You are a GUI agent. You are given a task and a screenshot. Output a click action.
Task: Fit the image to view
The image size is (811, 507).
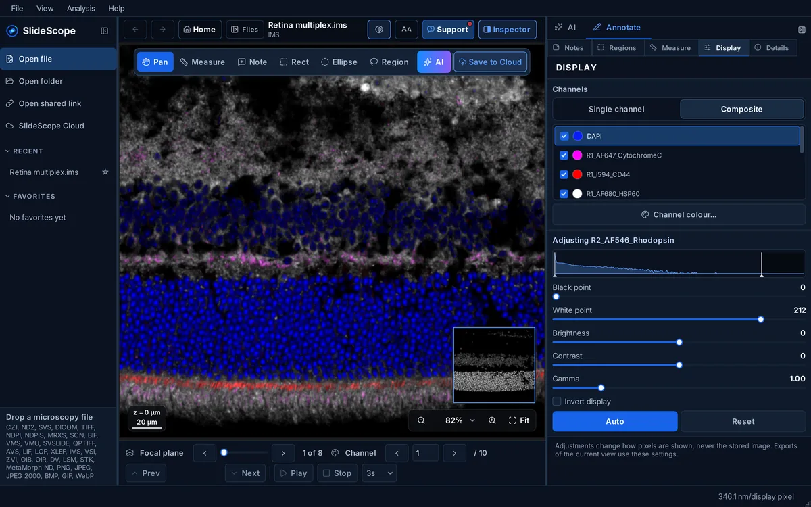tap(519, 420)
